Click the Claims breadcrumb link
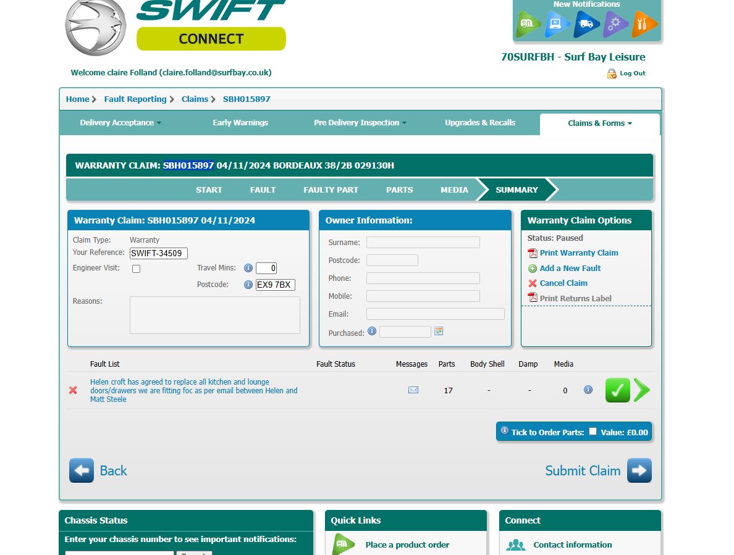This screenshot has width=734, height=555. pyautogui.click(x=195, y=99)
